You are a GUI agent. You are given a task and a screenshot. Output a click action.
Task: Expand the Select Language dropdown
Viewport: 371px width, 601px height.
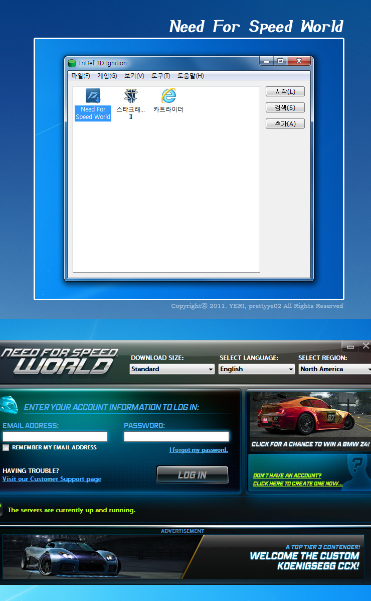tap(257, 369)
